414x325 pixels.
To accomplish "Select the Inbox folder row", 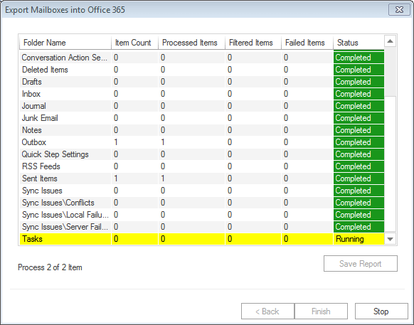I will point(202,94).
